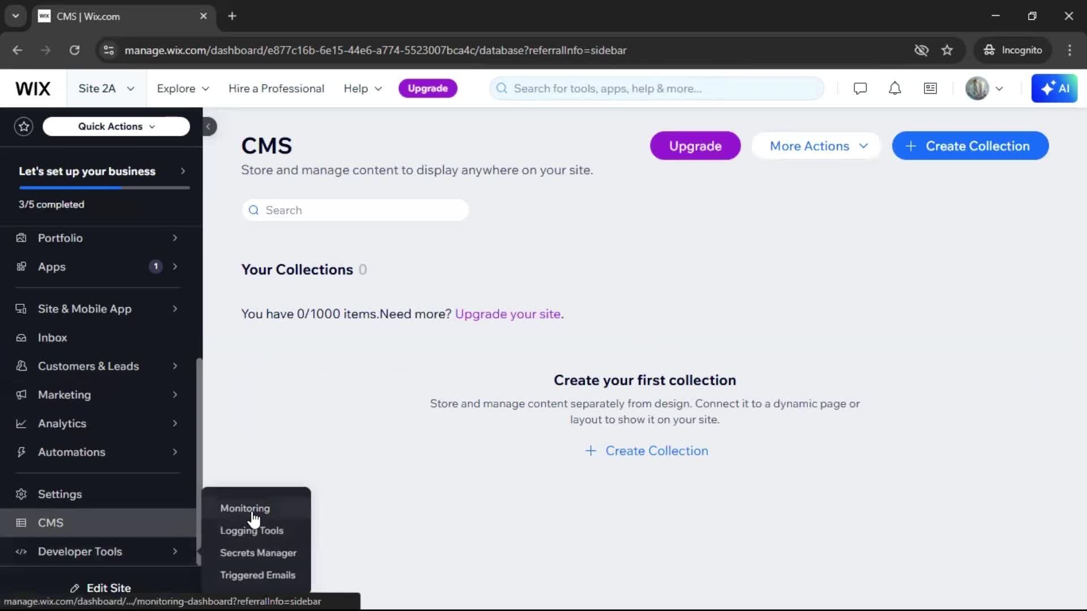
Task: Click the Analytics chart icon
Action: [22, 424]
